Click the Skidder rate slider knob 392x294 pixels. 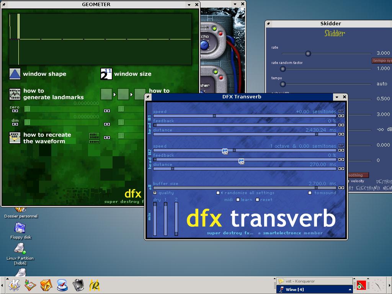(x=308, y=54)
